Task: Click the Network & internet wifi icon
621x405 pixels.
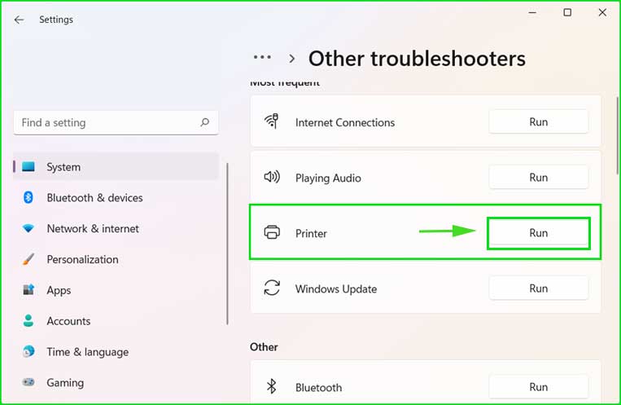Action: click(x=28, y=228)
